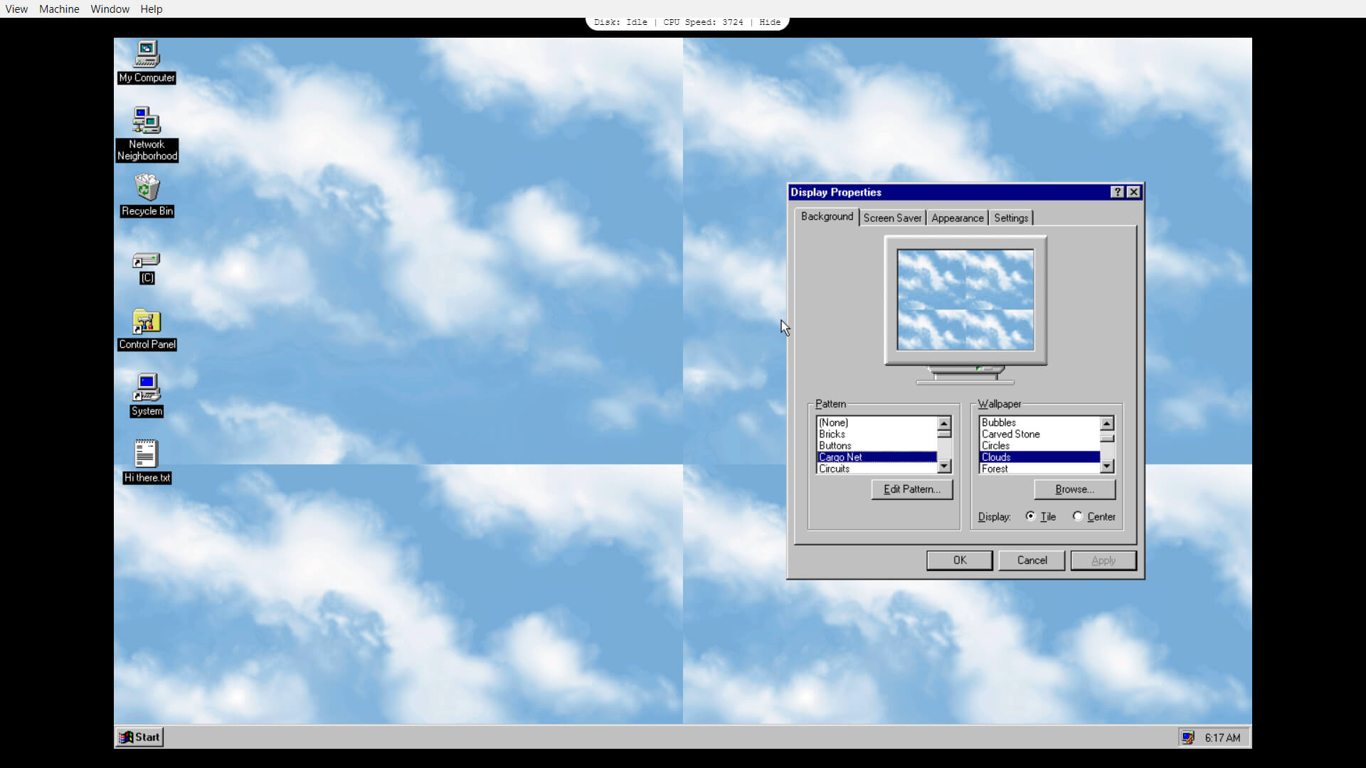Click the OK button

tap(959, 560)
